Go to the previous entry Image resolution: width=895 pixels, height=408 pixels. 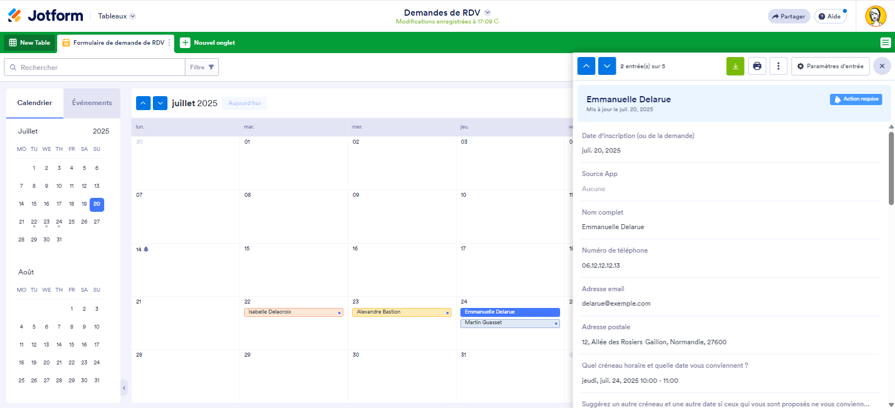pyautogui.click(x=586, y=66)
